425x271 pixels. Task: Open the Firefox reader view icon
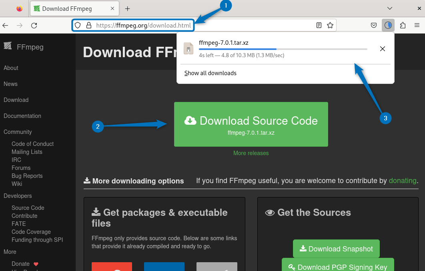319,25
